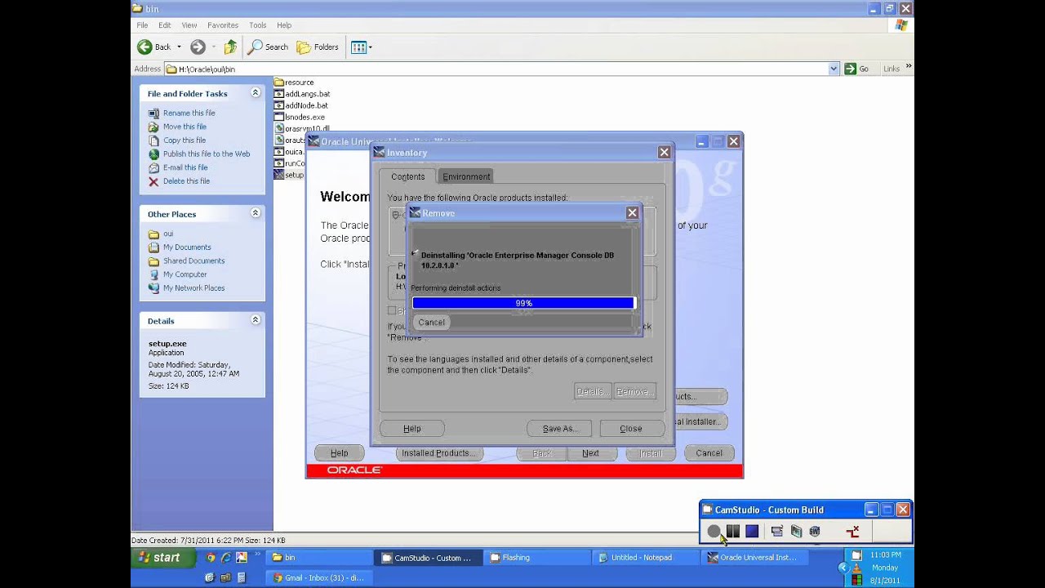Click the red CamStudio icon at the toolbar end
Viewport: 1045px width, 588px height.
(x=853, y=532)
